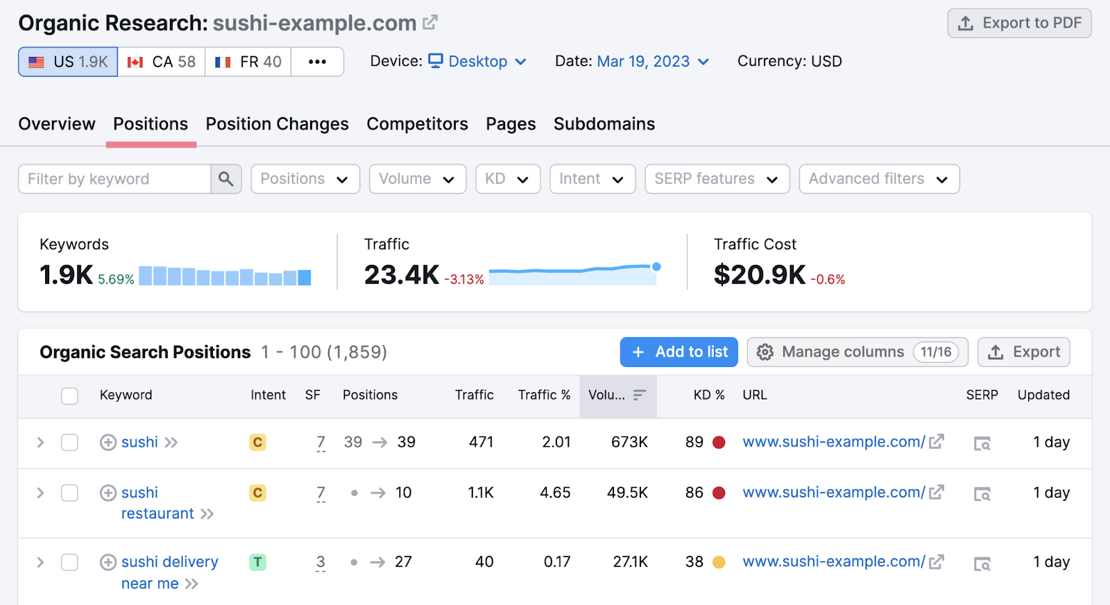Image resolution: width=1110 pixels, height=605 pixels.
Task: Tick the checkbox for the sushi keyword row
Action: tap(69, 443)
